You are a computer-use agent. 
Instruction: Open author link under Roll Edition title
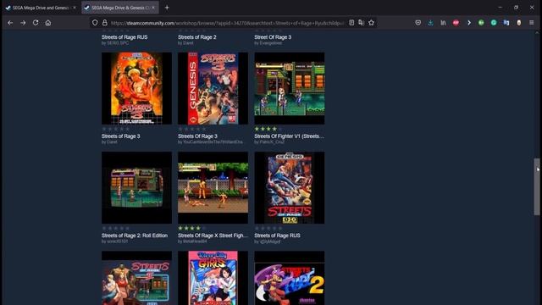point(117,241)
